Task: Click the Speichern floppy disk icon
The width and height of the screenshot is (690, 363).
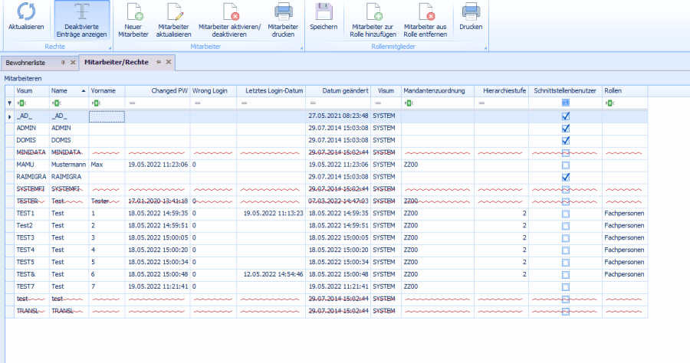Action: coord(324,12)
